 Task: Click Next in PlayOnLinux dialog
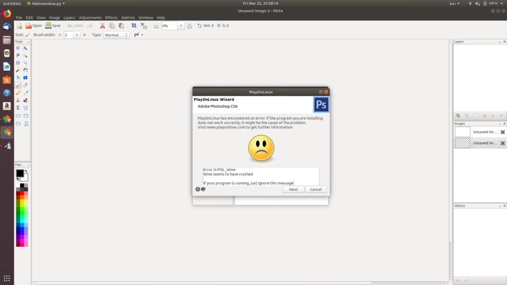click(x=293, y=190)
